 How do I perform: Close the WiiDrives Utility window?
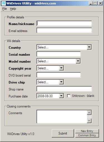click(x=100, y=3)
